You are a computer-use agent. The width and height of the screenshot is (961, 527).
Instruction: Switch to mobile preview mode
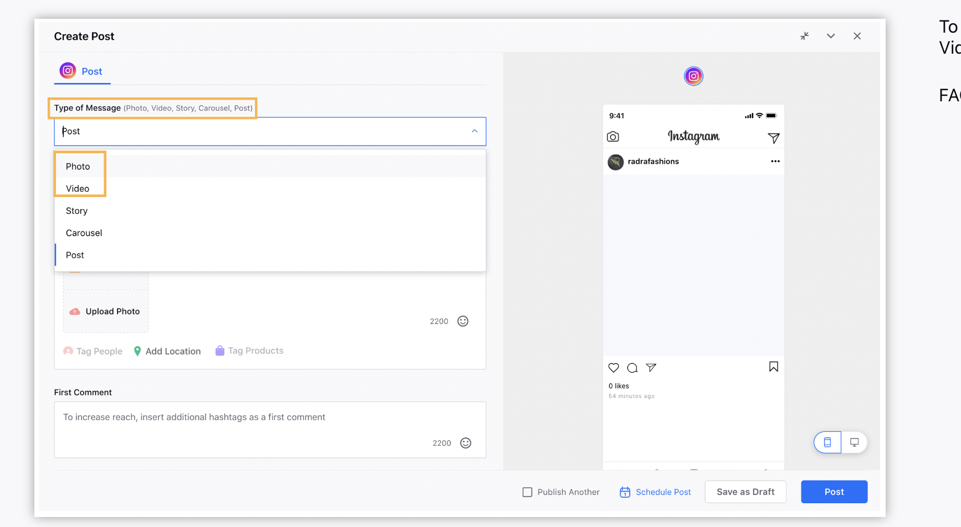coord(827,442)
